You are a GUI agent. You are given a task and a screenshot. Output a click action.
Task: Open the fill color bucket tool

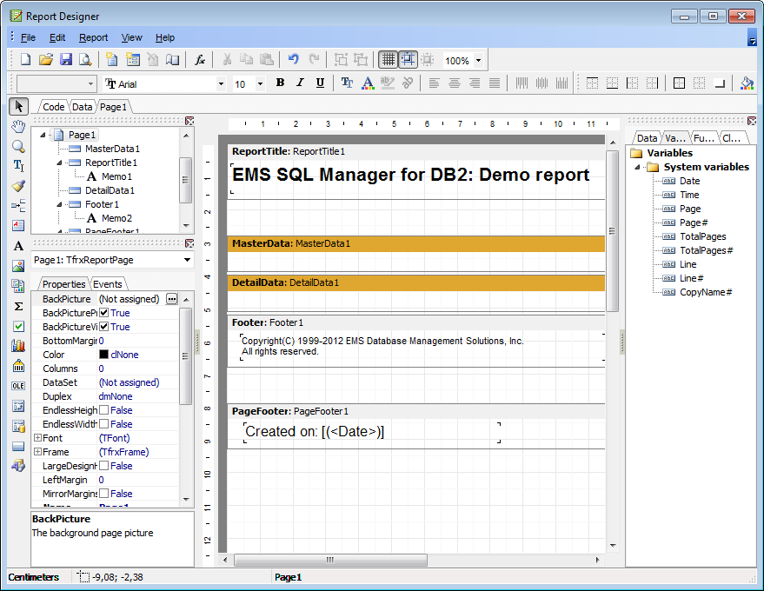tap(747, 83)
